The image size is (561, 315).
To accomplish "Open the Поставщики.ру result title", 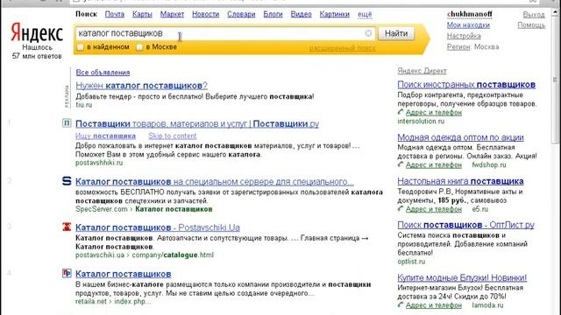I will coord(197,124).
